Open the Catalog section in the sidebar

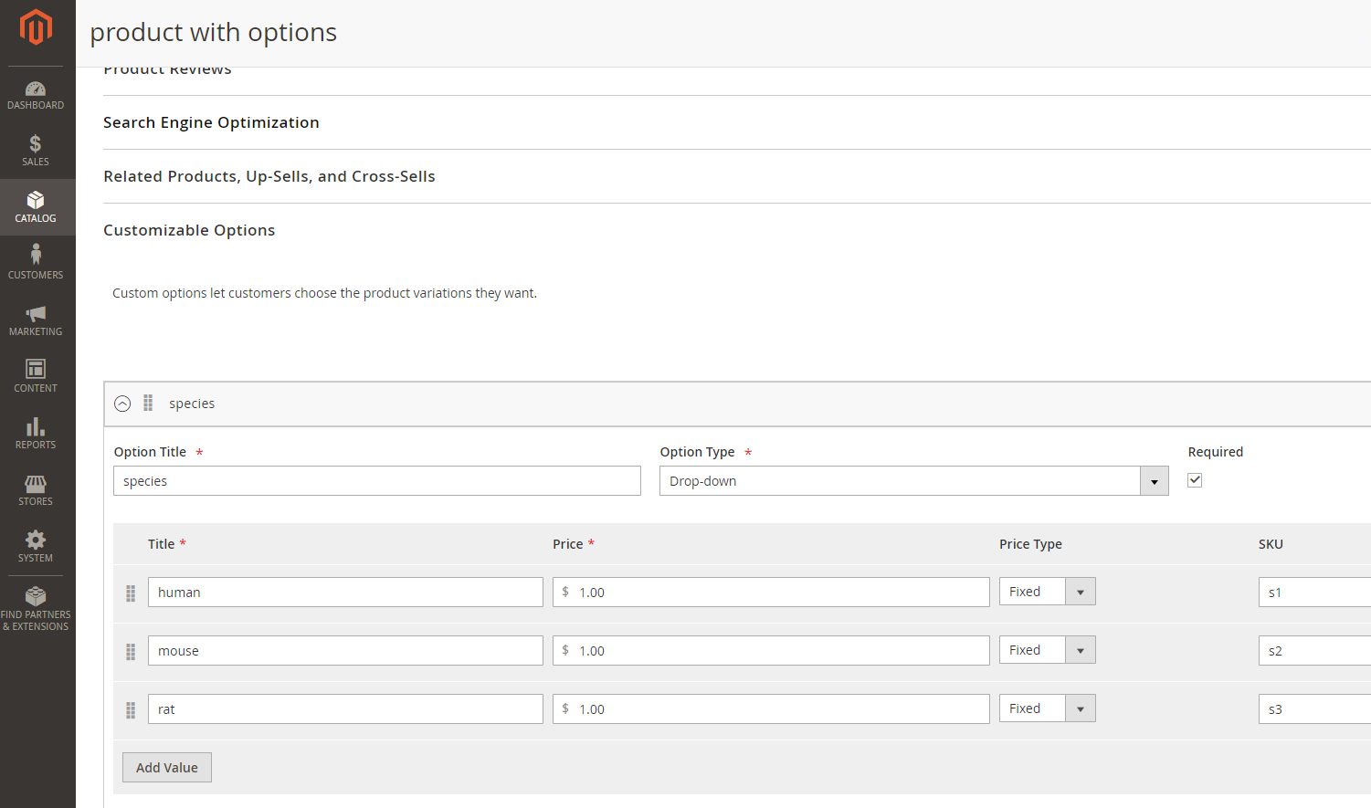point(36,207)
